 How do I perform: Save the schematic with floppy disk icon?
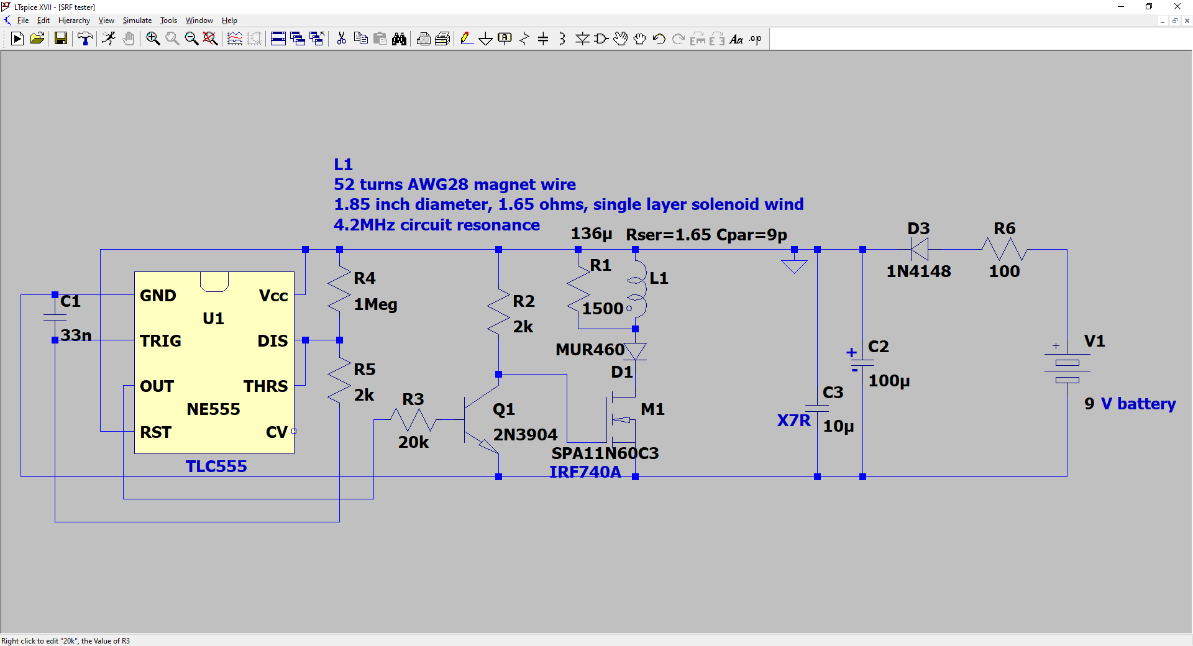click(61, 39)
